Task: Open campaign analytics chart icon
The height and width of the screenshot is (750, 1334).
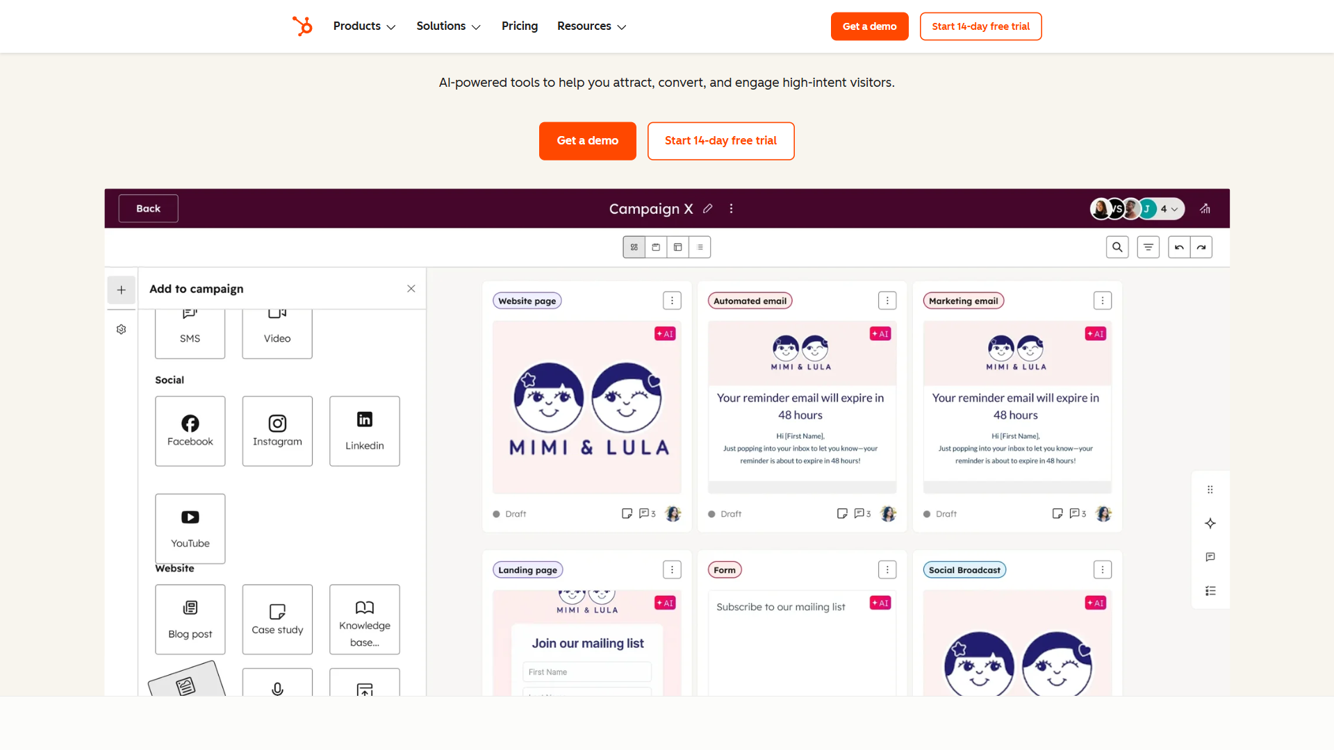Action: tap(1205, 208)
